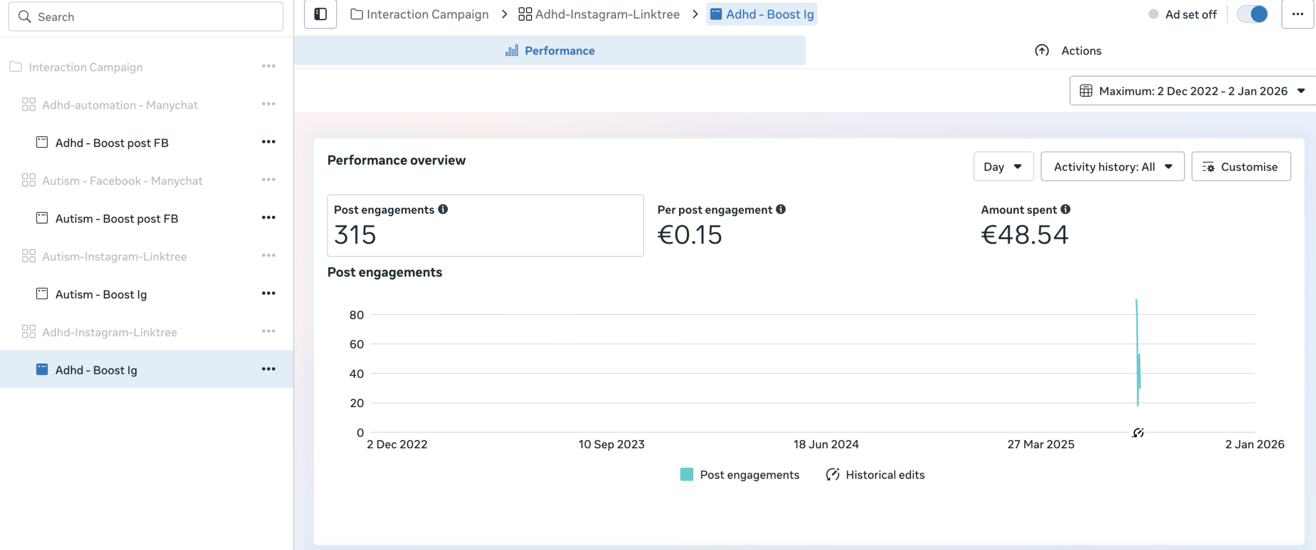The image size is (1316, 550).
Task: Open more options for Autism - Boost post FB
Action: [x=268, y=218]
